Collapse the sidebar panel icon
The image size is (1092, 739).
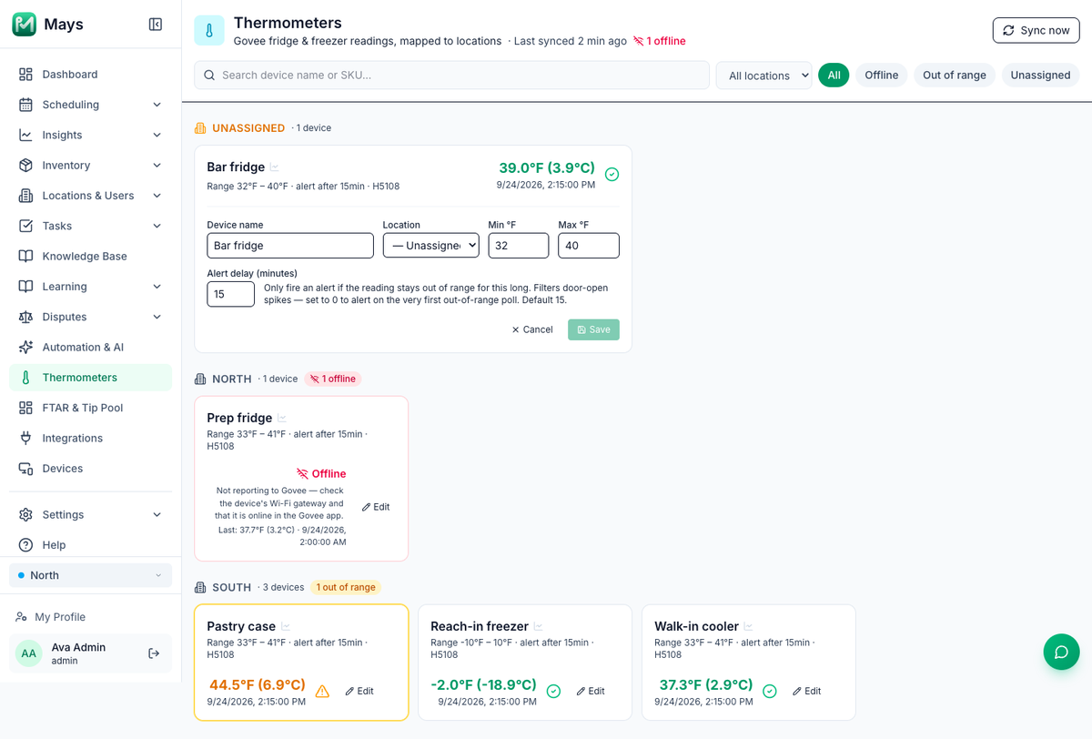coord(156,25)
